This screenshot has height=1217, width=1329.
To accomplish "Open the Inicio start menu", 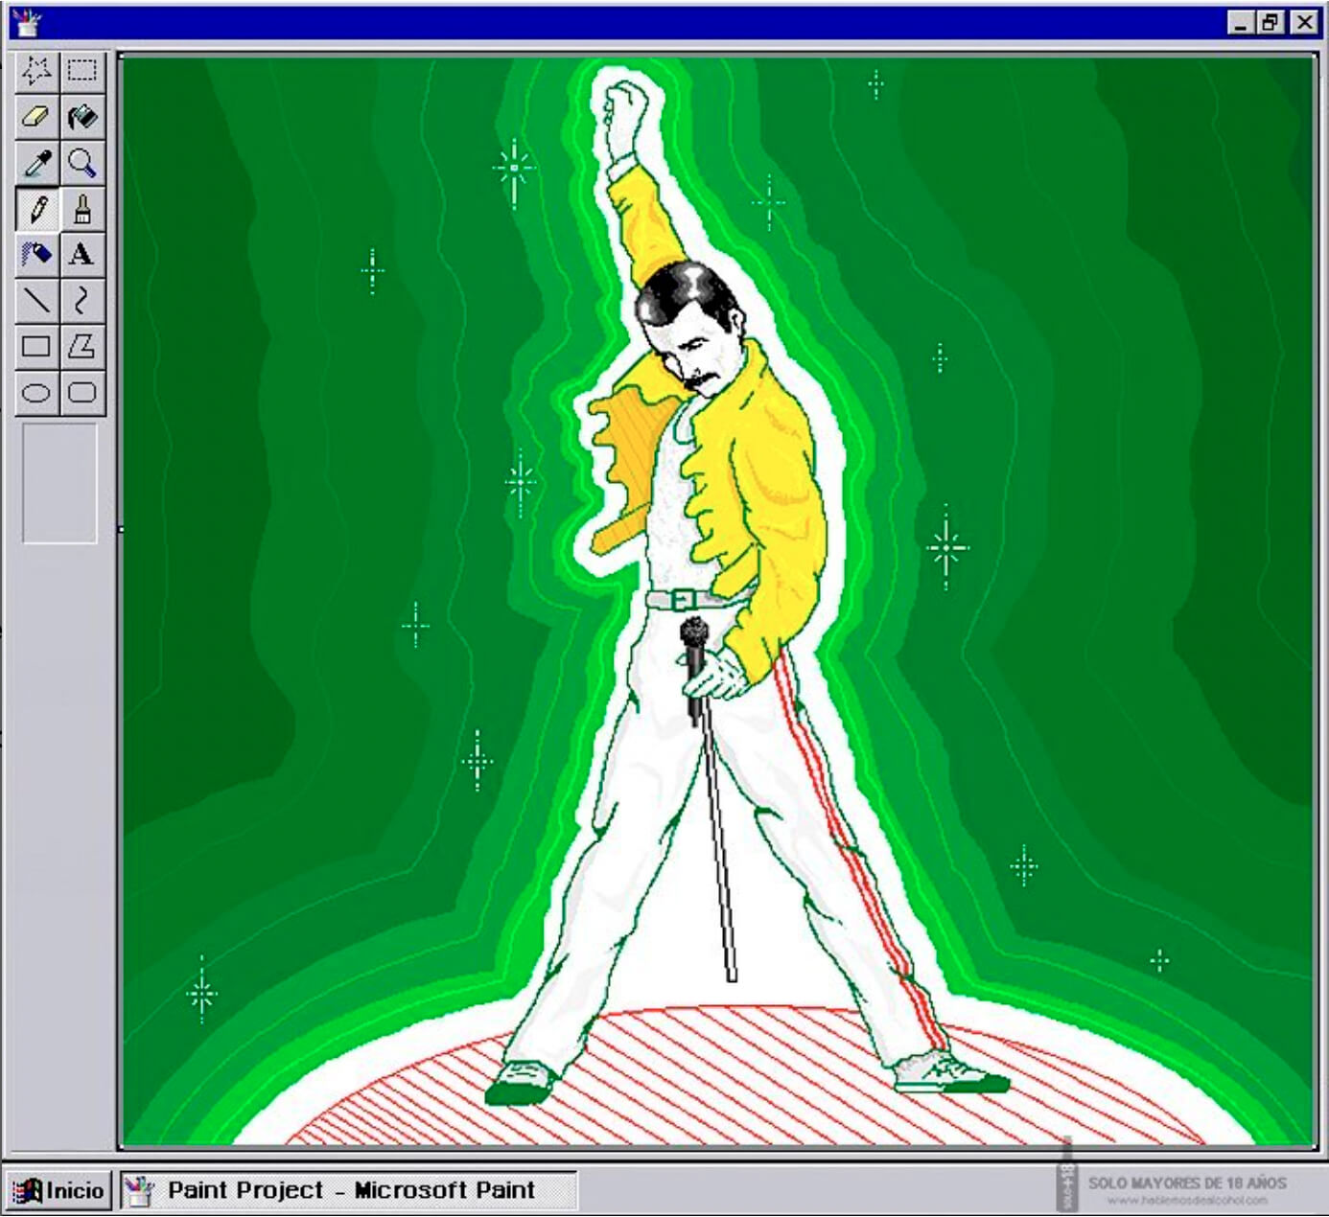I will point(58,1190).
